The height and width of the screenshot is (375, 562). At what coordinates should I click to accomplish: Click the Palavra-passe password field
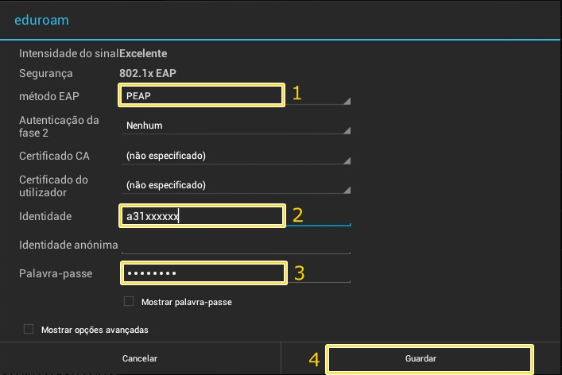pyautogui.click(x=236, y=273)
